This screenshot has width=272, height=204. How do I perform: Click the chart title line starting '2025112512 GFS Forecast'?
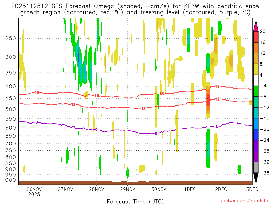point(135,6)
